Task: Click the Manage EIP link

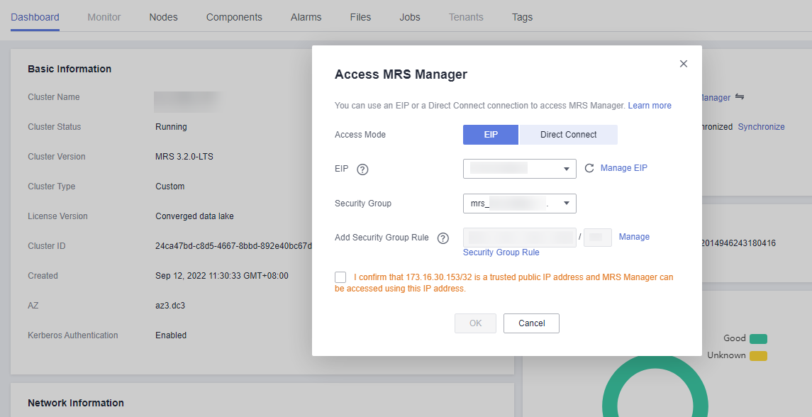Action: [x=623, y=168]
